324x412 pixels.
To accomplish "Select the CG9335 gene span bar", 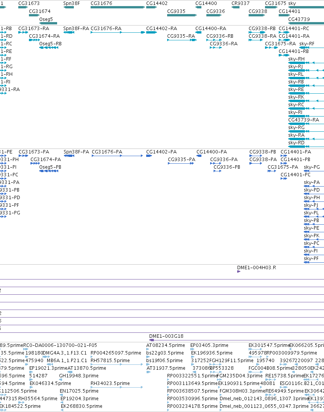I will point(182,15).
